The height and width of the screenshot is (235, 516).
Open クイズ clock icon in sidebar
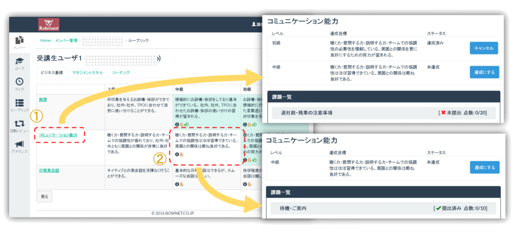(x=19, y=84)
